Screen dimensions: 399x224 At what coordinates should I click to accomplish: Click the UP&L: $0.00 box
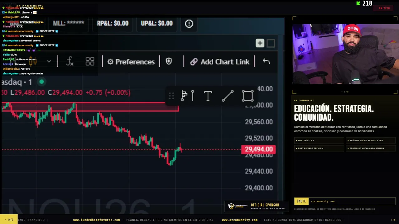[156, 24]
